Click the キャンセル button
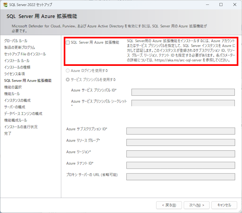The image size is (242, 213). 224,205
